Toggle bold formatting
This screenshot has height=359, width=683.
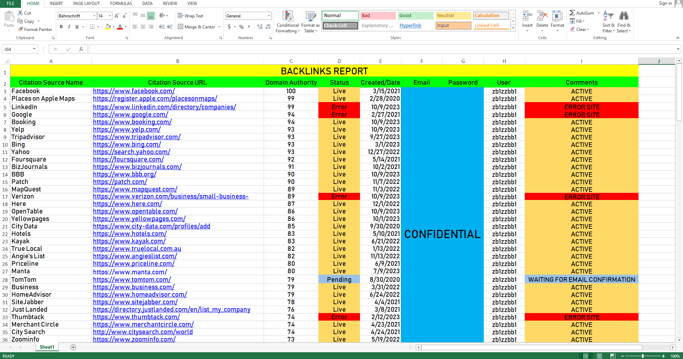(x=61, y=27)
